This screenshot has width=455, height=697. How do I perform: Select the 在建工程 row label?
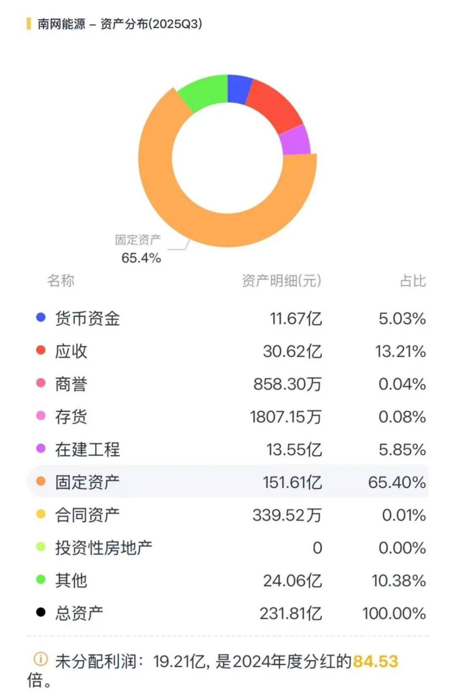[87, 449]
